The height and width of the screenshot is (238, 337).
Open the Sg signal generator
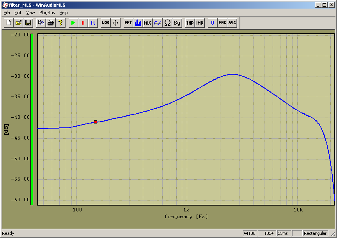[177, 23]
